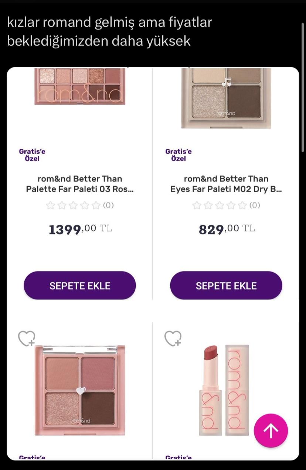The image size is (306, 470).
Task: Add the 829,00 TL palette to cart
Action: pos(226,286)
